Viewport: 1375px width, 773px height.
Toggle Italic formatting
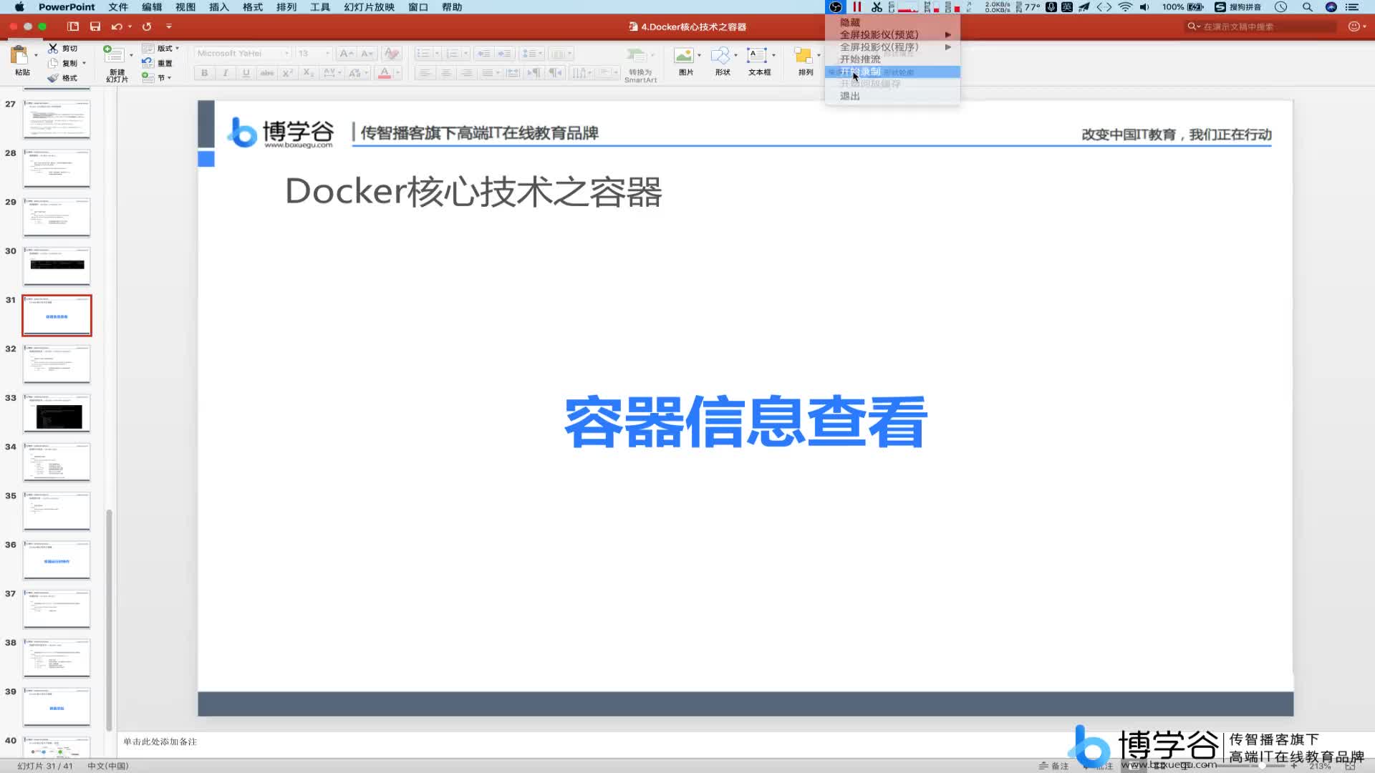(x=226, y=73)
